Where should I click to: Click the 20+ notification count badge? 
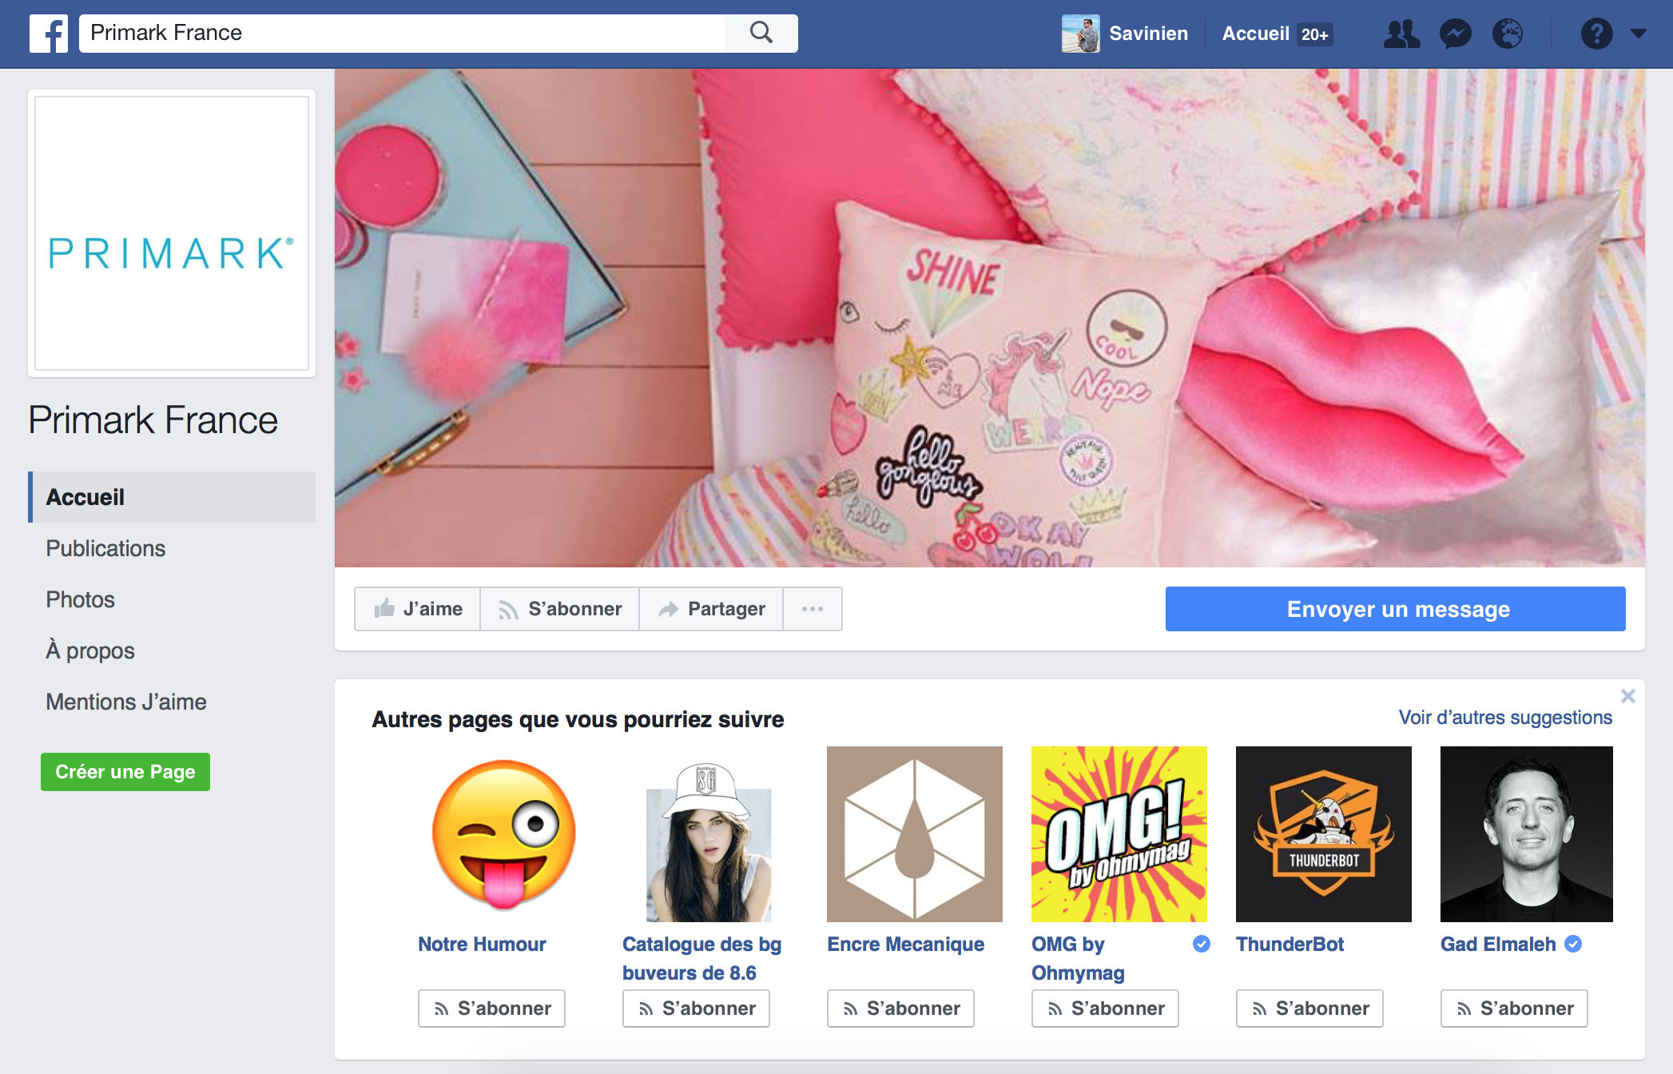[1314, 34]
